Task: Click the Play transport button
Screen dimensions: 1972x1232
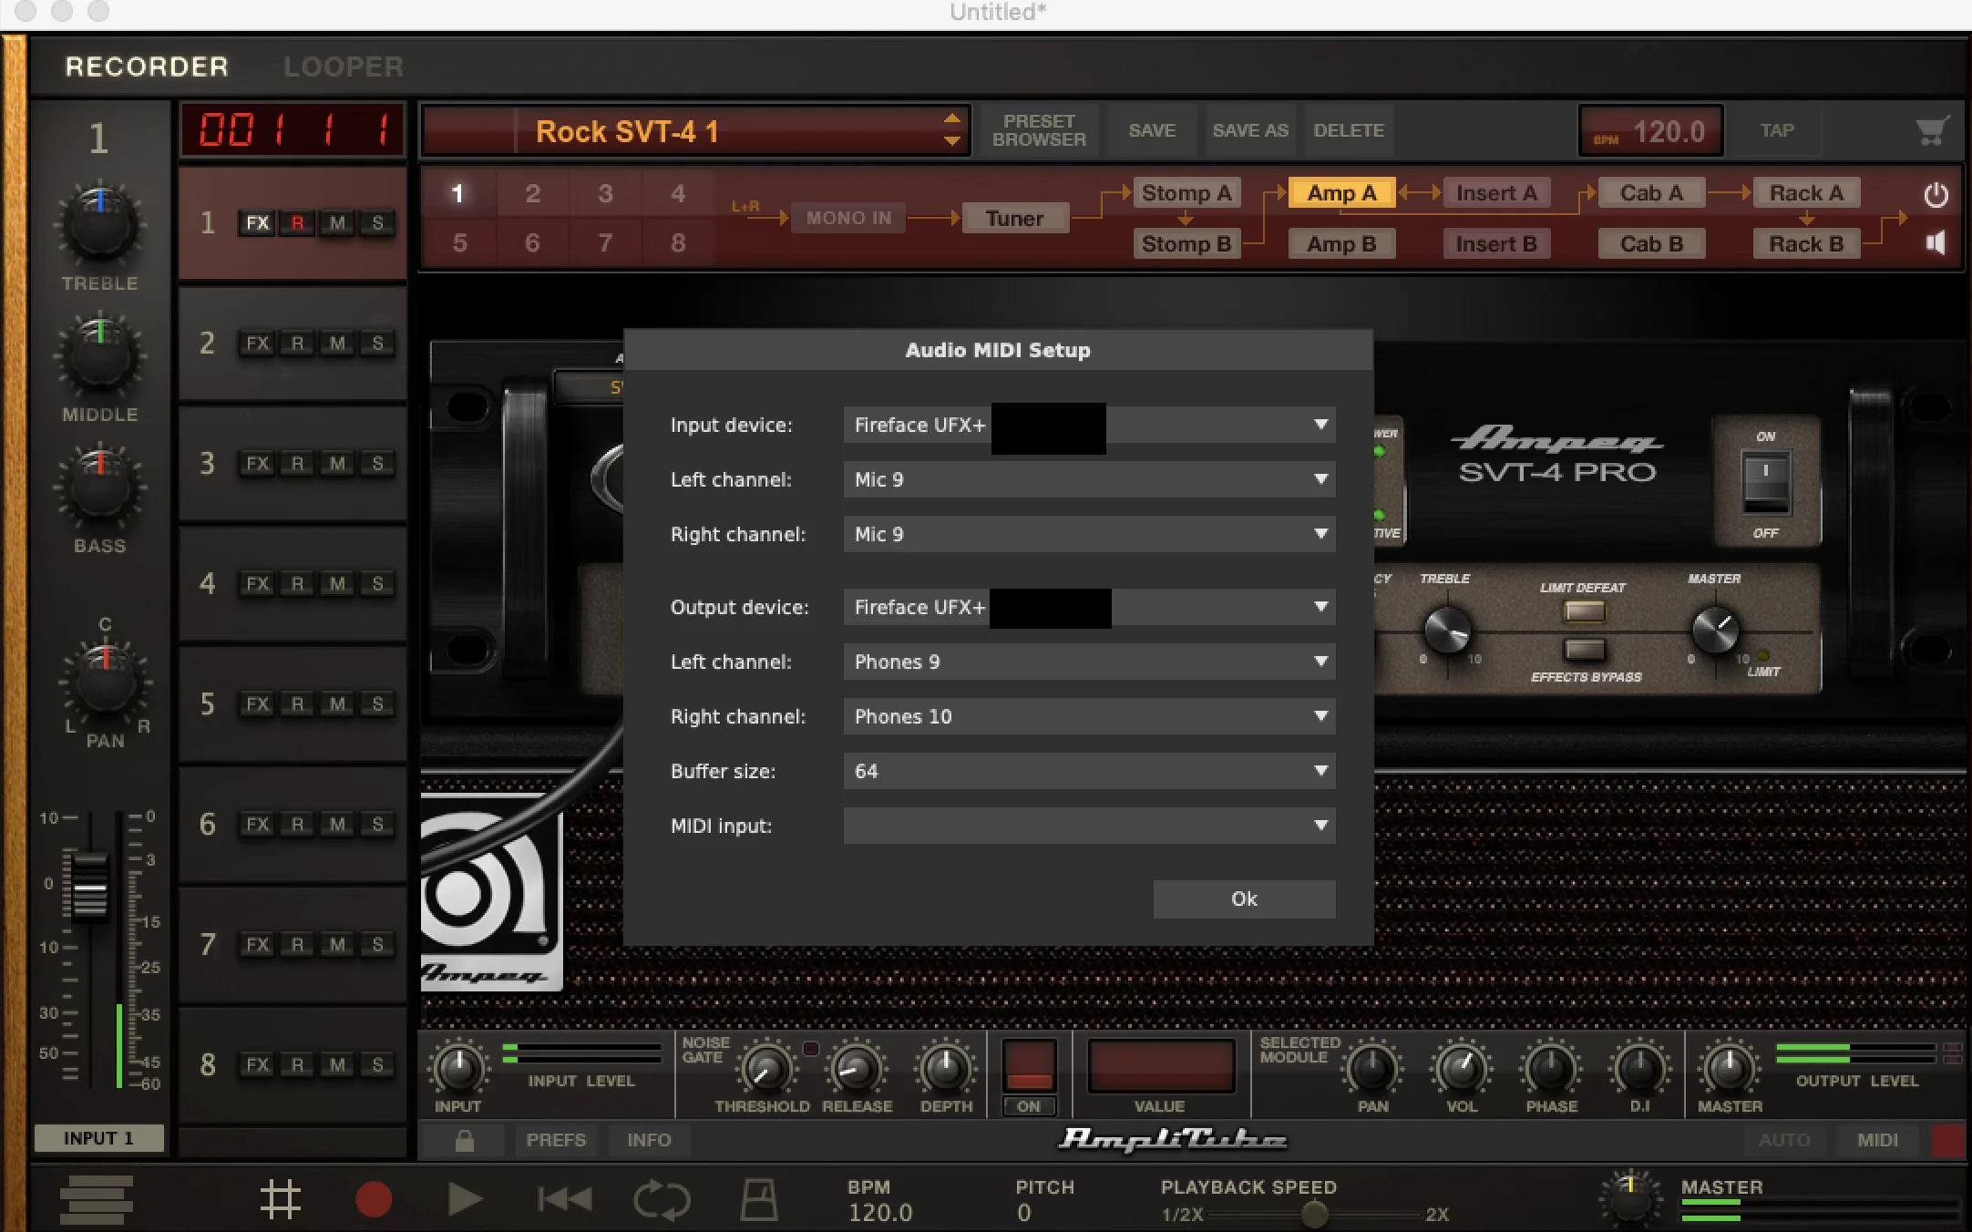Action: click(465, 1199)
